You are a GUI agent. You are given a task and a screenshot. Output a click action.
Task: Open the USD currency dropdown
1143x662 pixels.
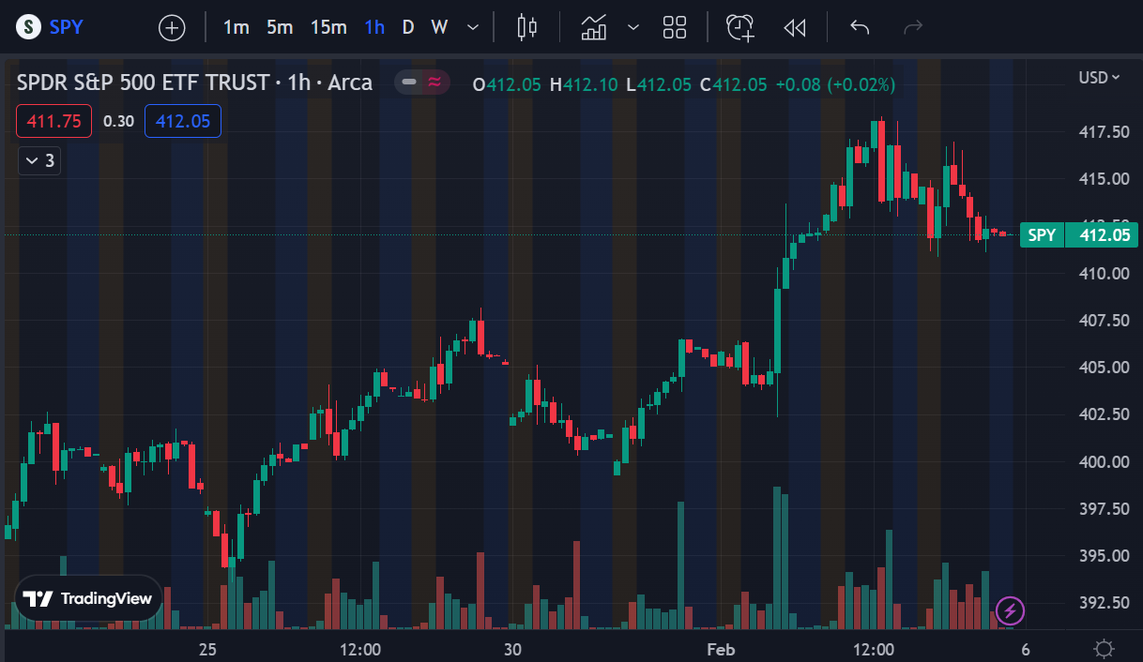(1100, 78)
